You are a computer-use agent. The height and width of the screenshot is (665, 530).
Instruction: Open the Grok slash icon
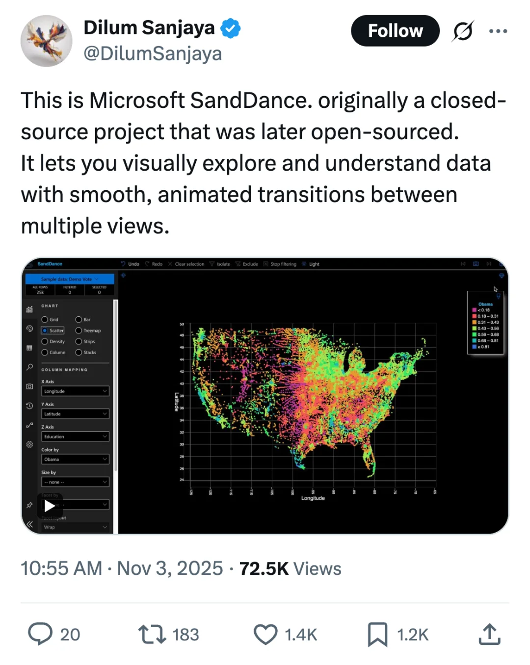pos(463,31)
